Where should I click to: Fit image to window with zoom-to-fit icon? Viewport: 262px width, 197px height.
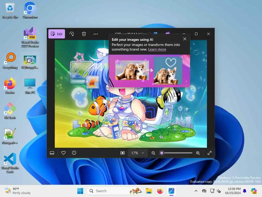click(x=123, y=153)
